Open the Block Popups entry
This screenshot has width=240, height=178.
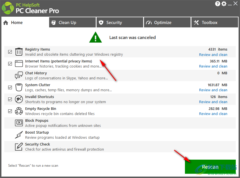120,123
